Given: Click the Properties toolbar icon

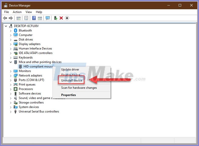Looking at the screenshot, I should [x=26, y=18].
